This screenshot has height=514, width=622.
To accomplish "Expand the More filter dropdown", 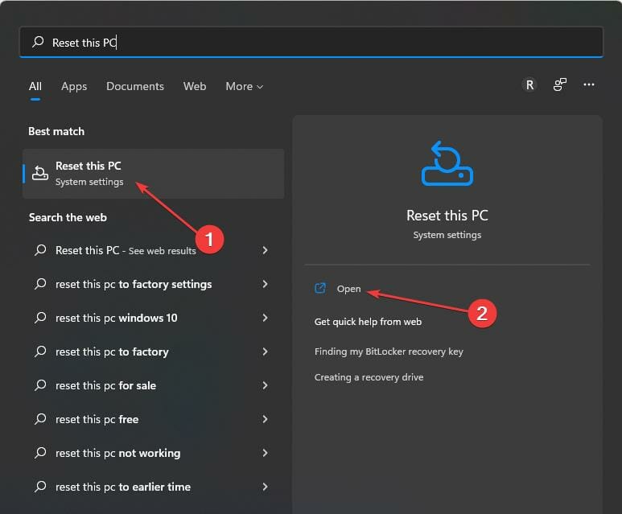I will (x=244, y=86).
